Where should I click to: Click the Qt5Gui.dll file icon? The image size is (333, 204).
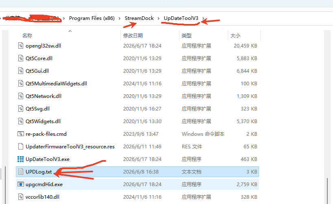(x=21, y=71)
